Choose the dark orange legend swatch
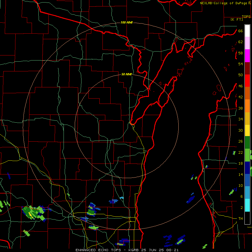This screenshot has width=252, height=252. click(x=247, y=93)
